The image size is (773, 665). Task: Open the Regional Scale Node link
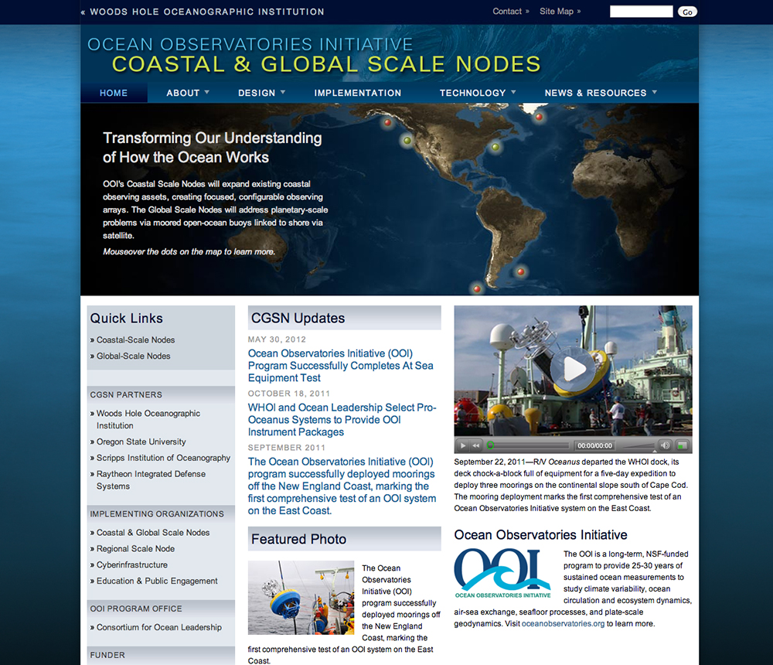click(x=135, y=548)
